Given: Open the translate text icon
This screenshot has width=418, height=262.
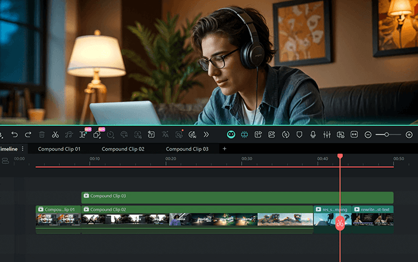Looking at the screenshot, I should 165,135.
